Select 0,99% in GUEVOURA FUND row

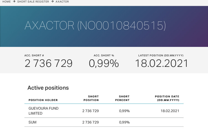(x=124, y=111)
